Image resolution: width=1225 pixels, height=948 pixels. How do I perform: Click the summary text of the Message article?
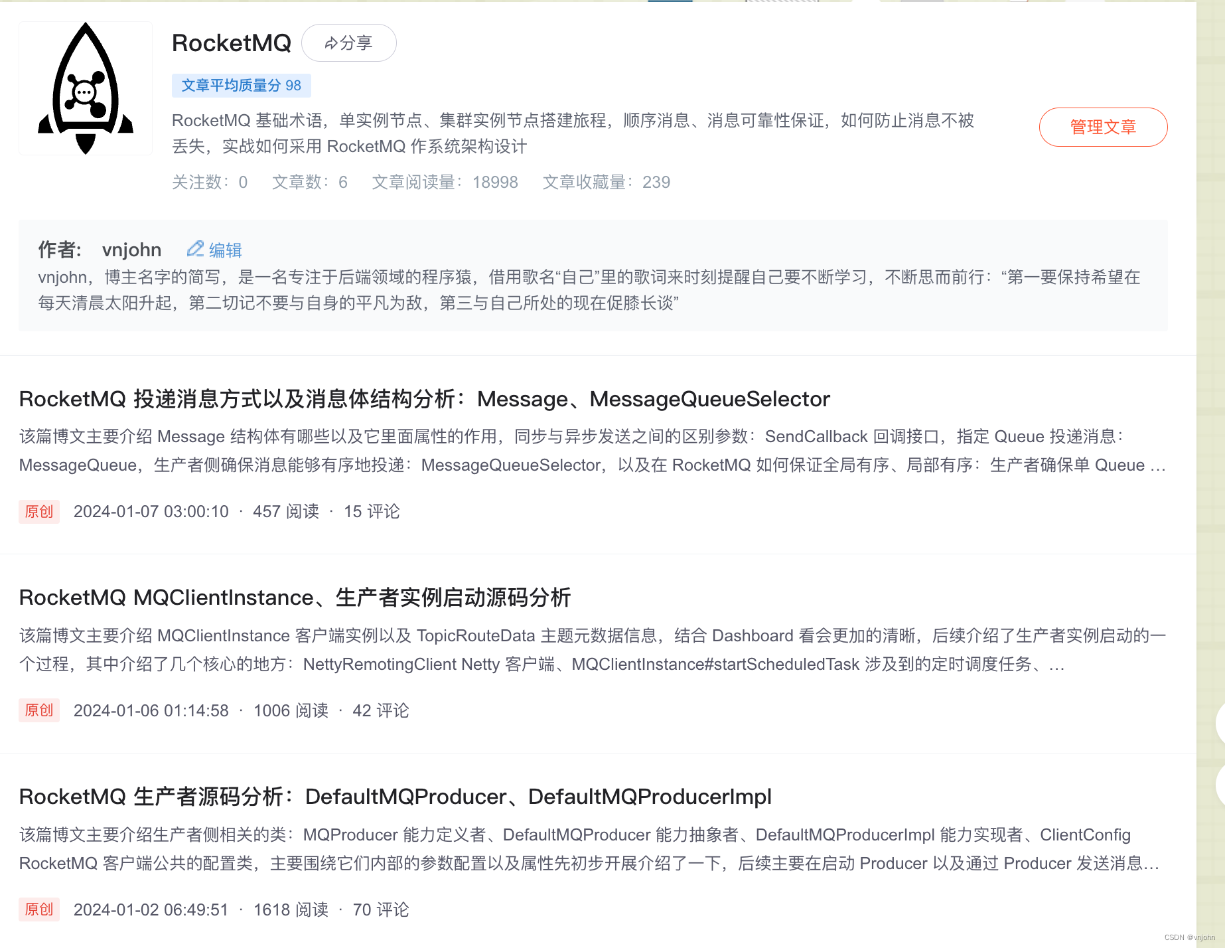(x=593, y=451)
